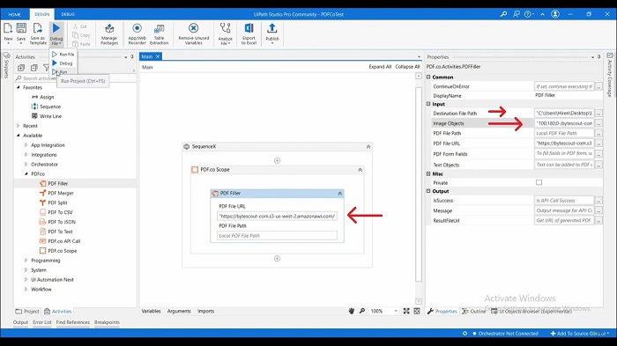Select the pan hand tool
The width and height of the screenshot is (617, 346).
click(352, 311)
